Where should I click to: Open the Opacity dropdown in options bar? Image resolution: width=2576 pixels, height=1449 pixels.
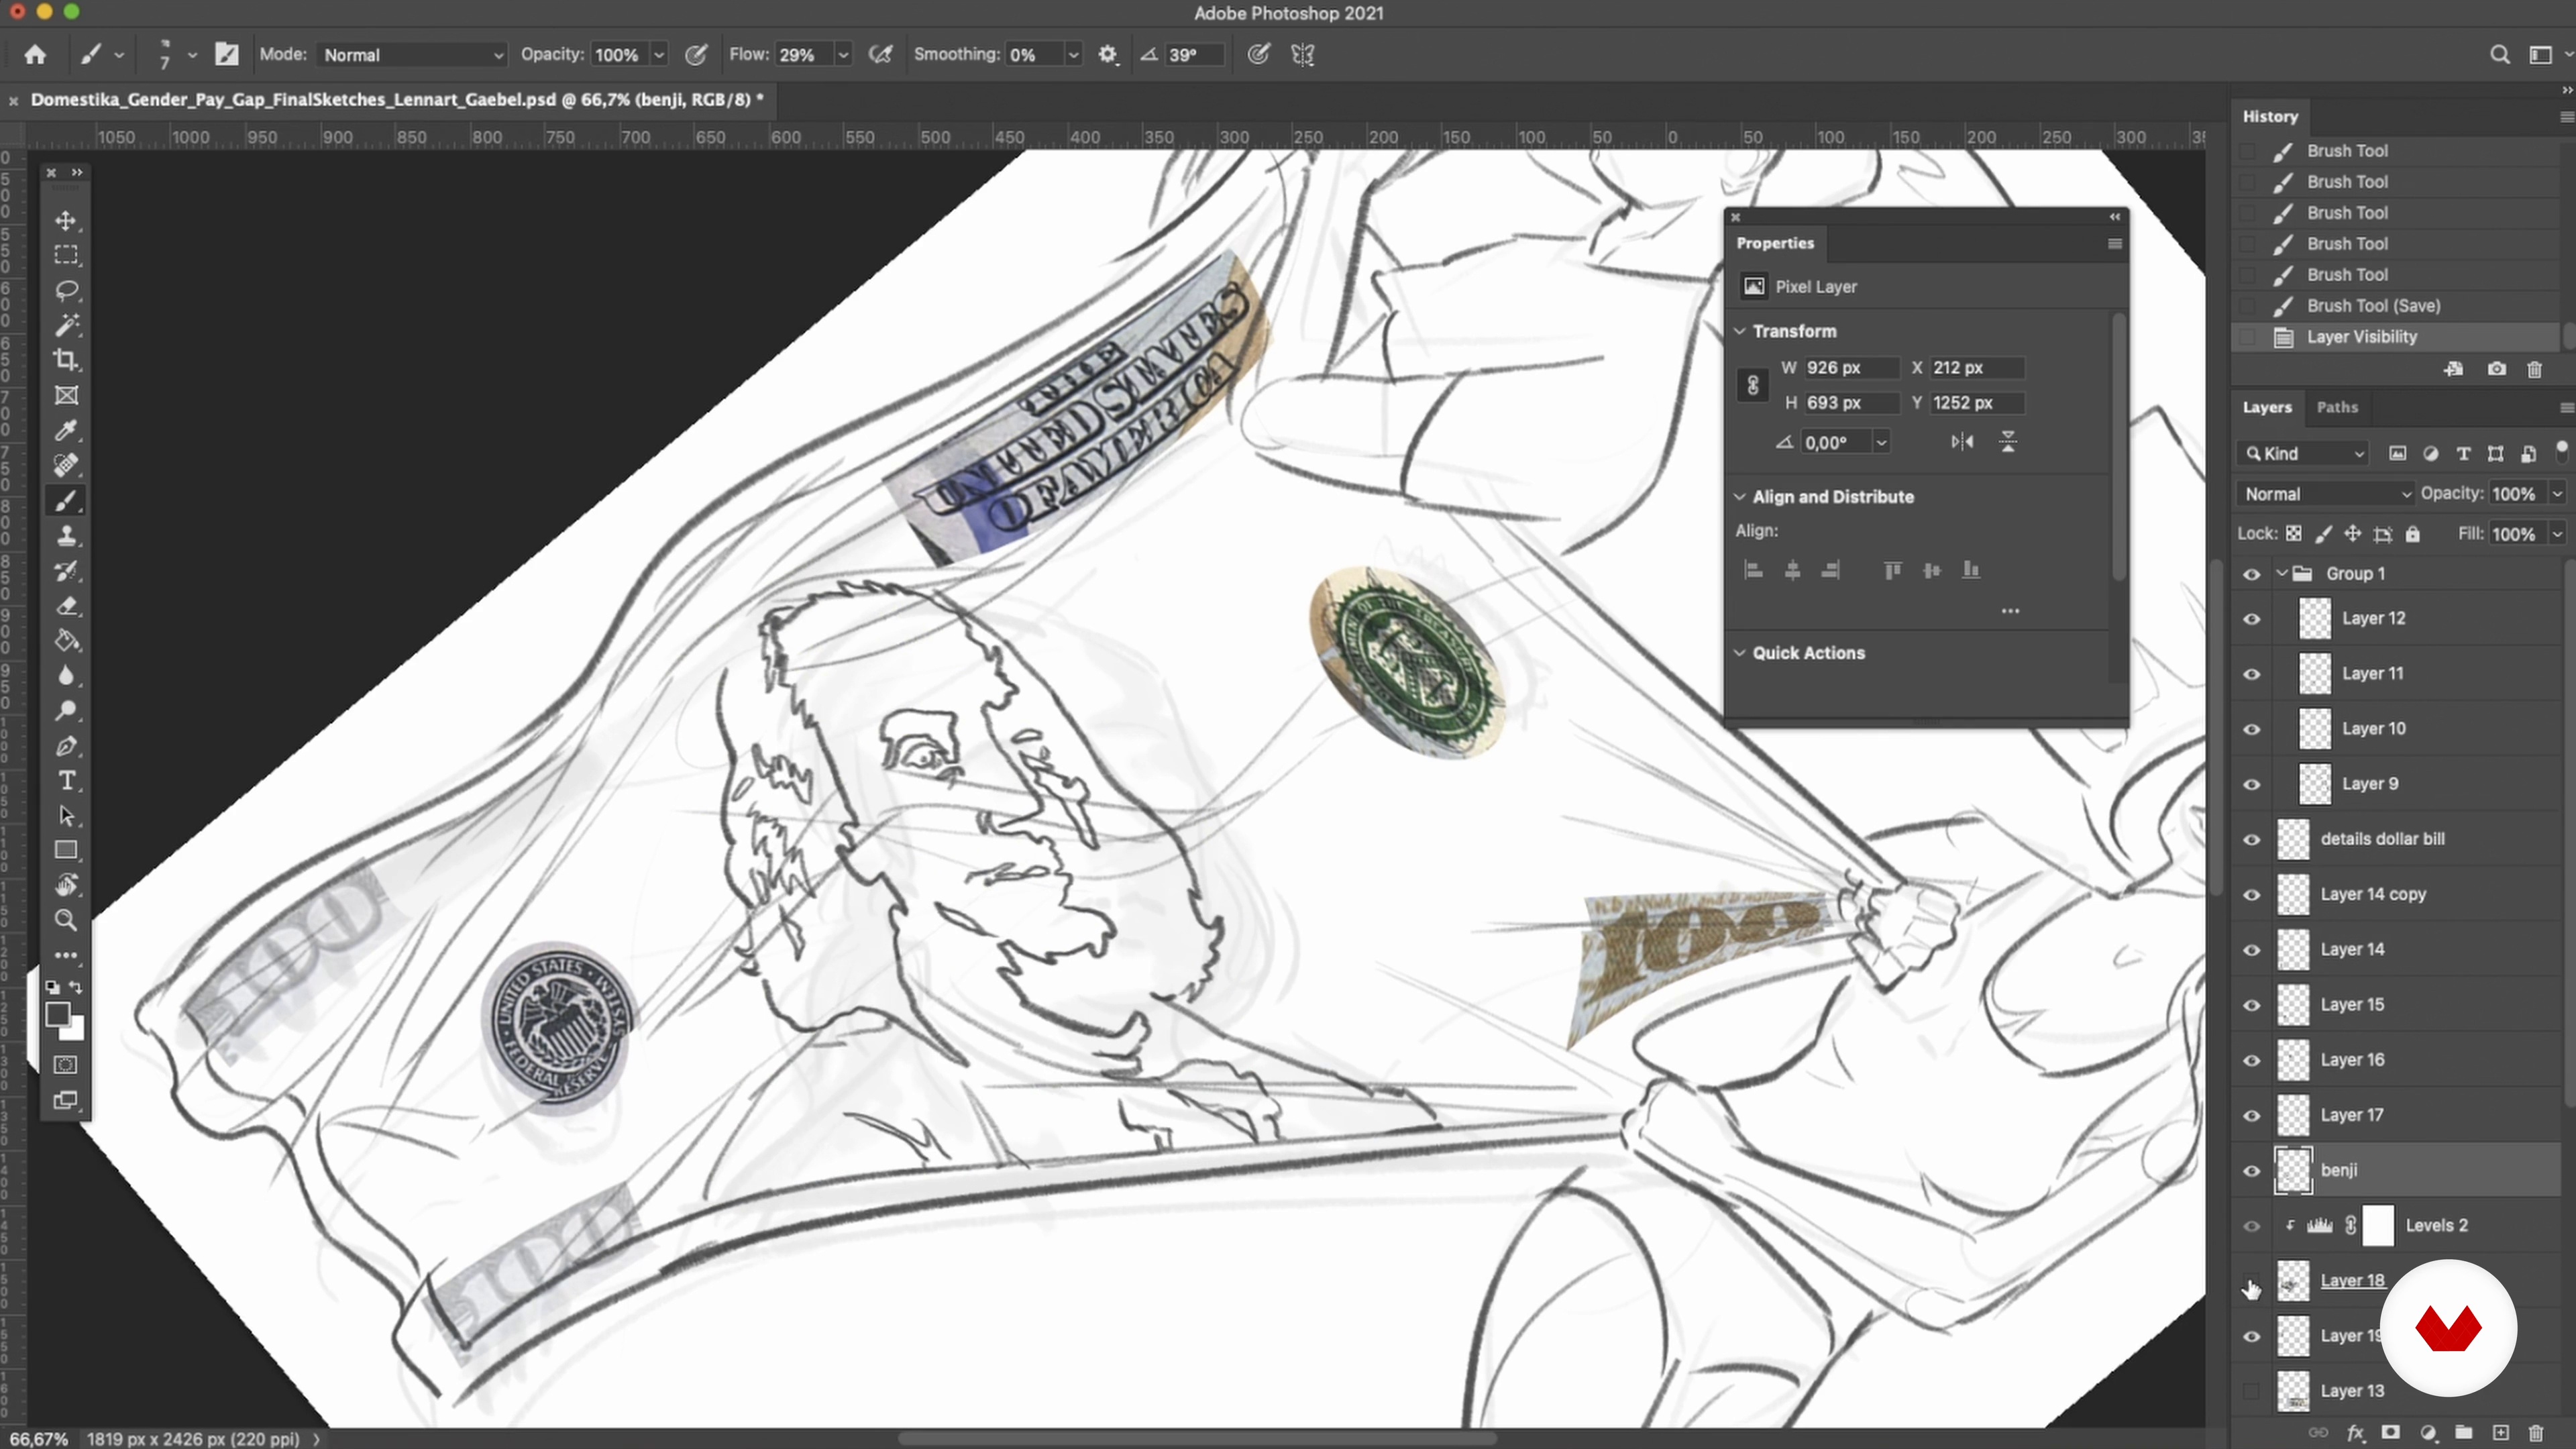659,55
